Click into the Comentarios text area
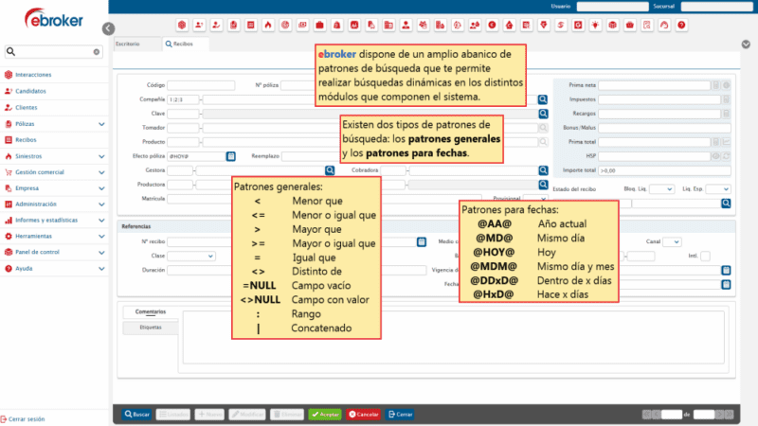This screenshot has width=758, height=426. (453, 337)
